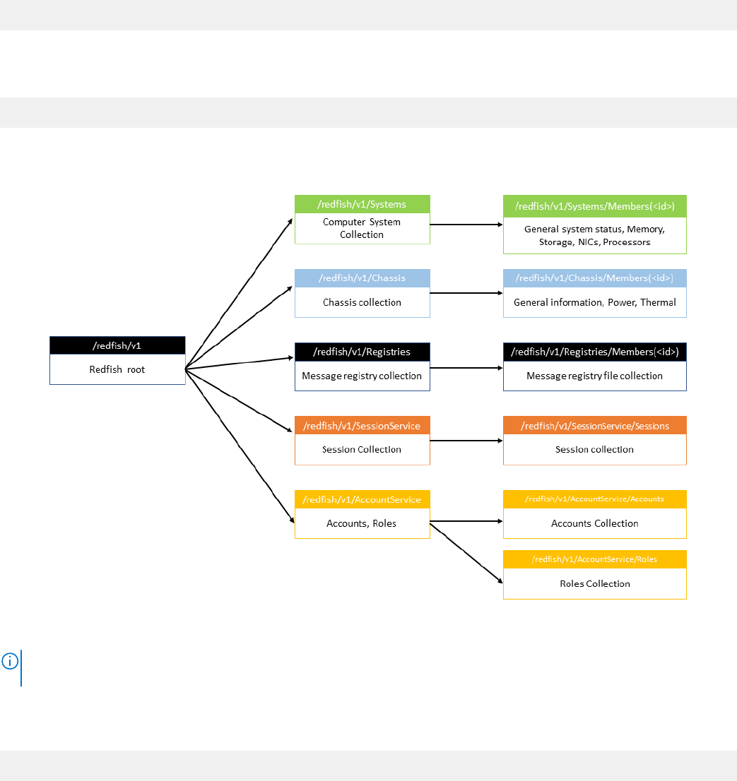Select /redfish/v1/Systems/Members(<id>) header
The width and height of the screenshot is (737, 781).
[x=594, y=206]
